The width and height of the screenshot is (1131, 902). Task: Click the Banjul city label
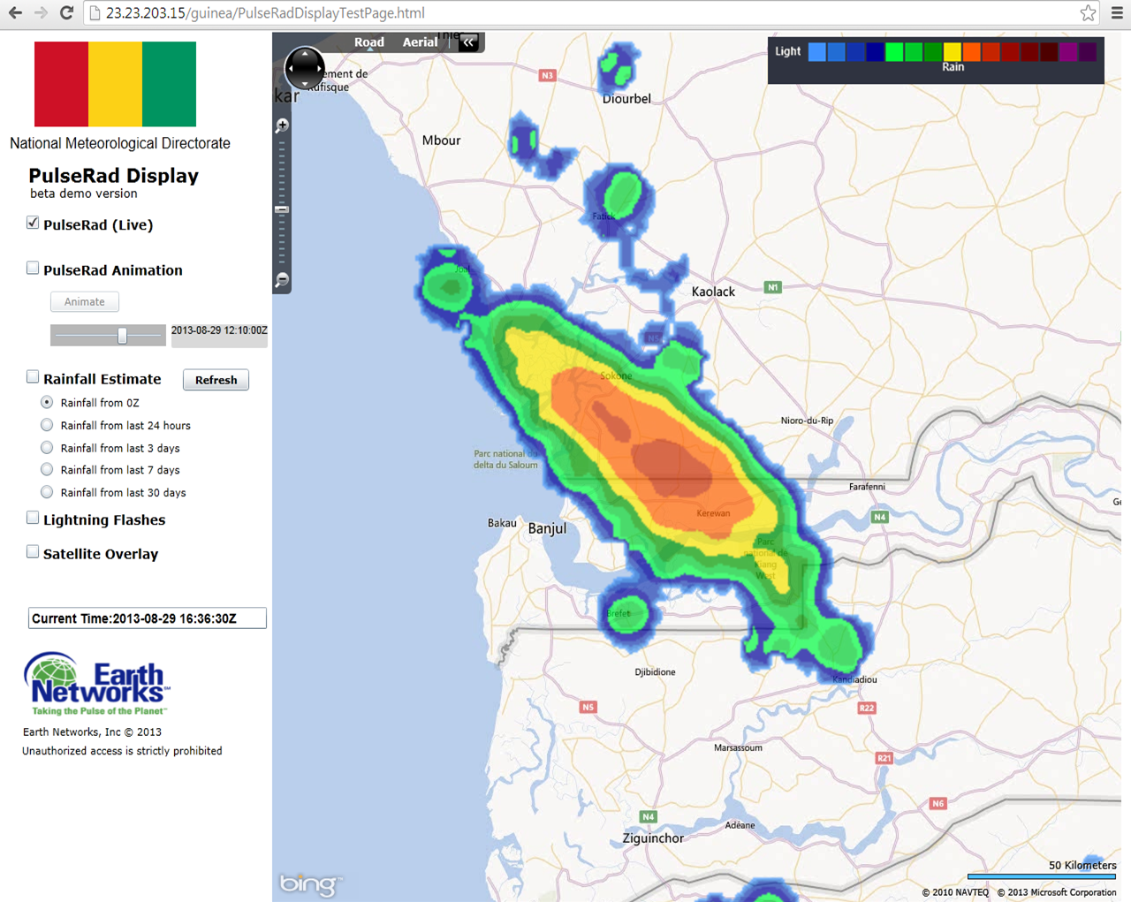point(547,528)
